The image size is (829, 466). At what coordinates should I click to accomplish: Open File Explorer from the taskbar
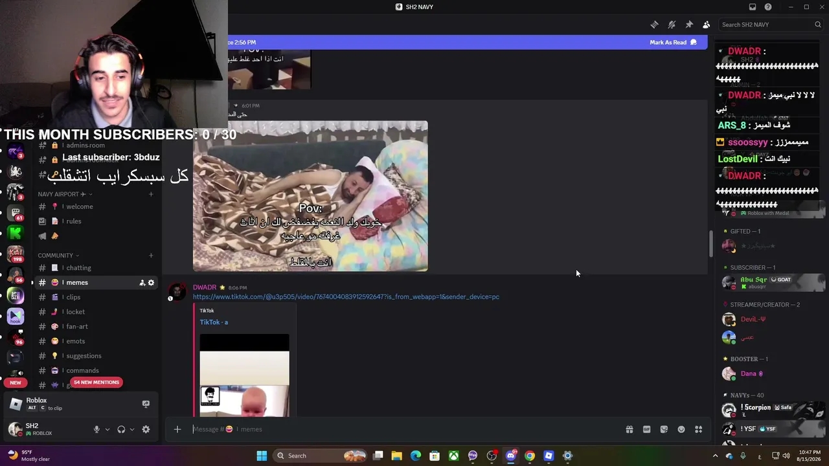tap(397, 456)
